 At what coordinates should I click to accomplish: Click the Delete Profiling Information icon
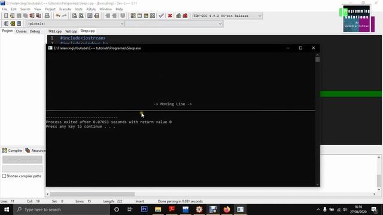tap(185, 16)
